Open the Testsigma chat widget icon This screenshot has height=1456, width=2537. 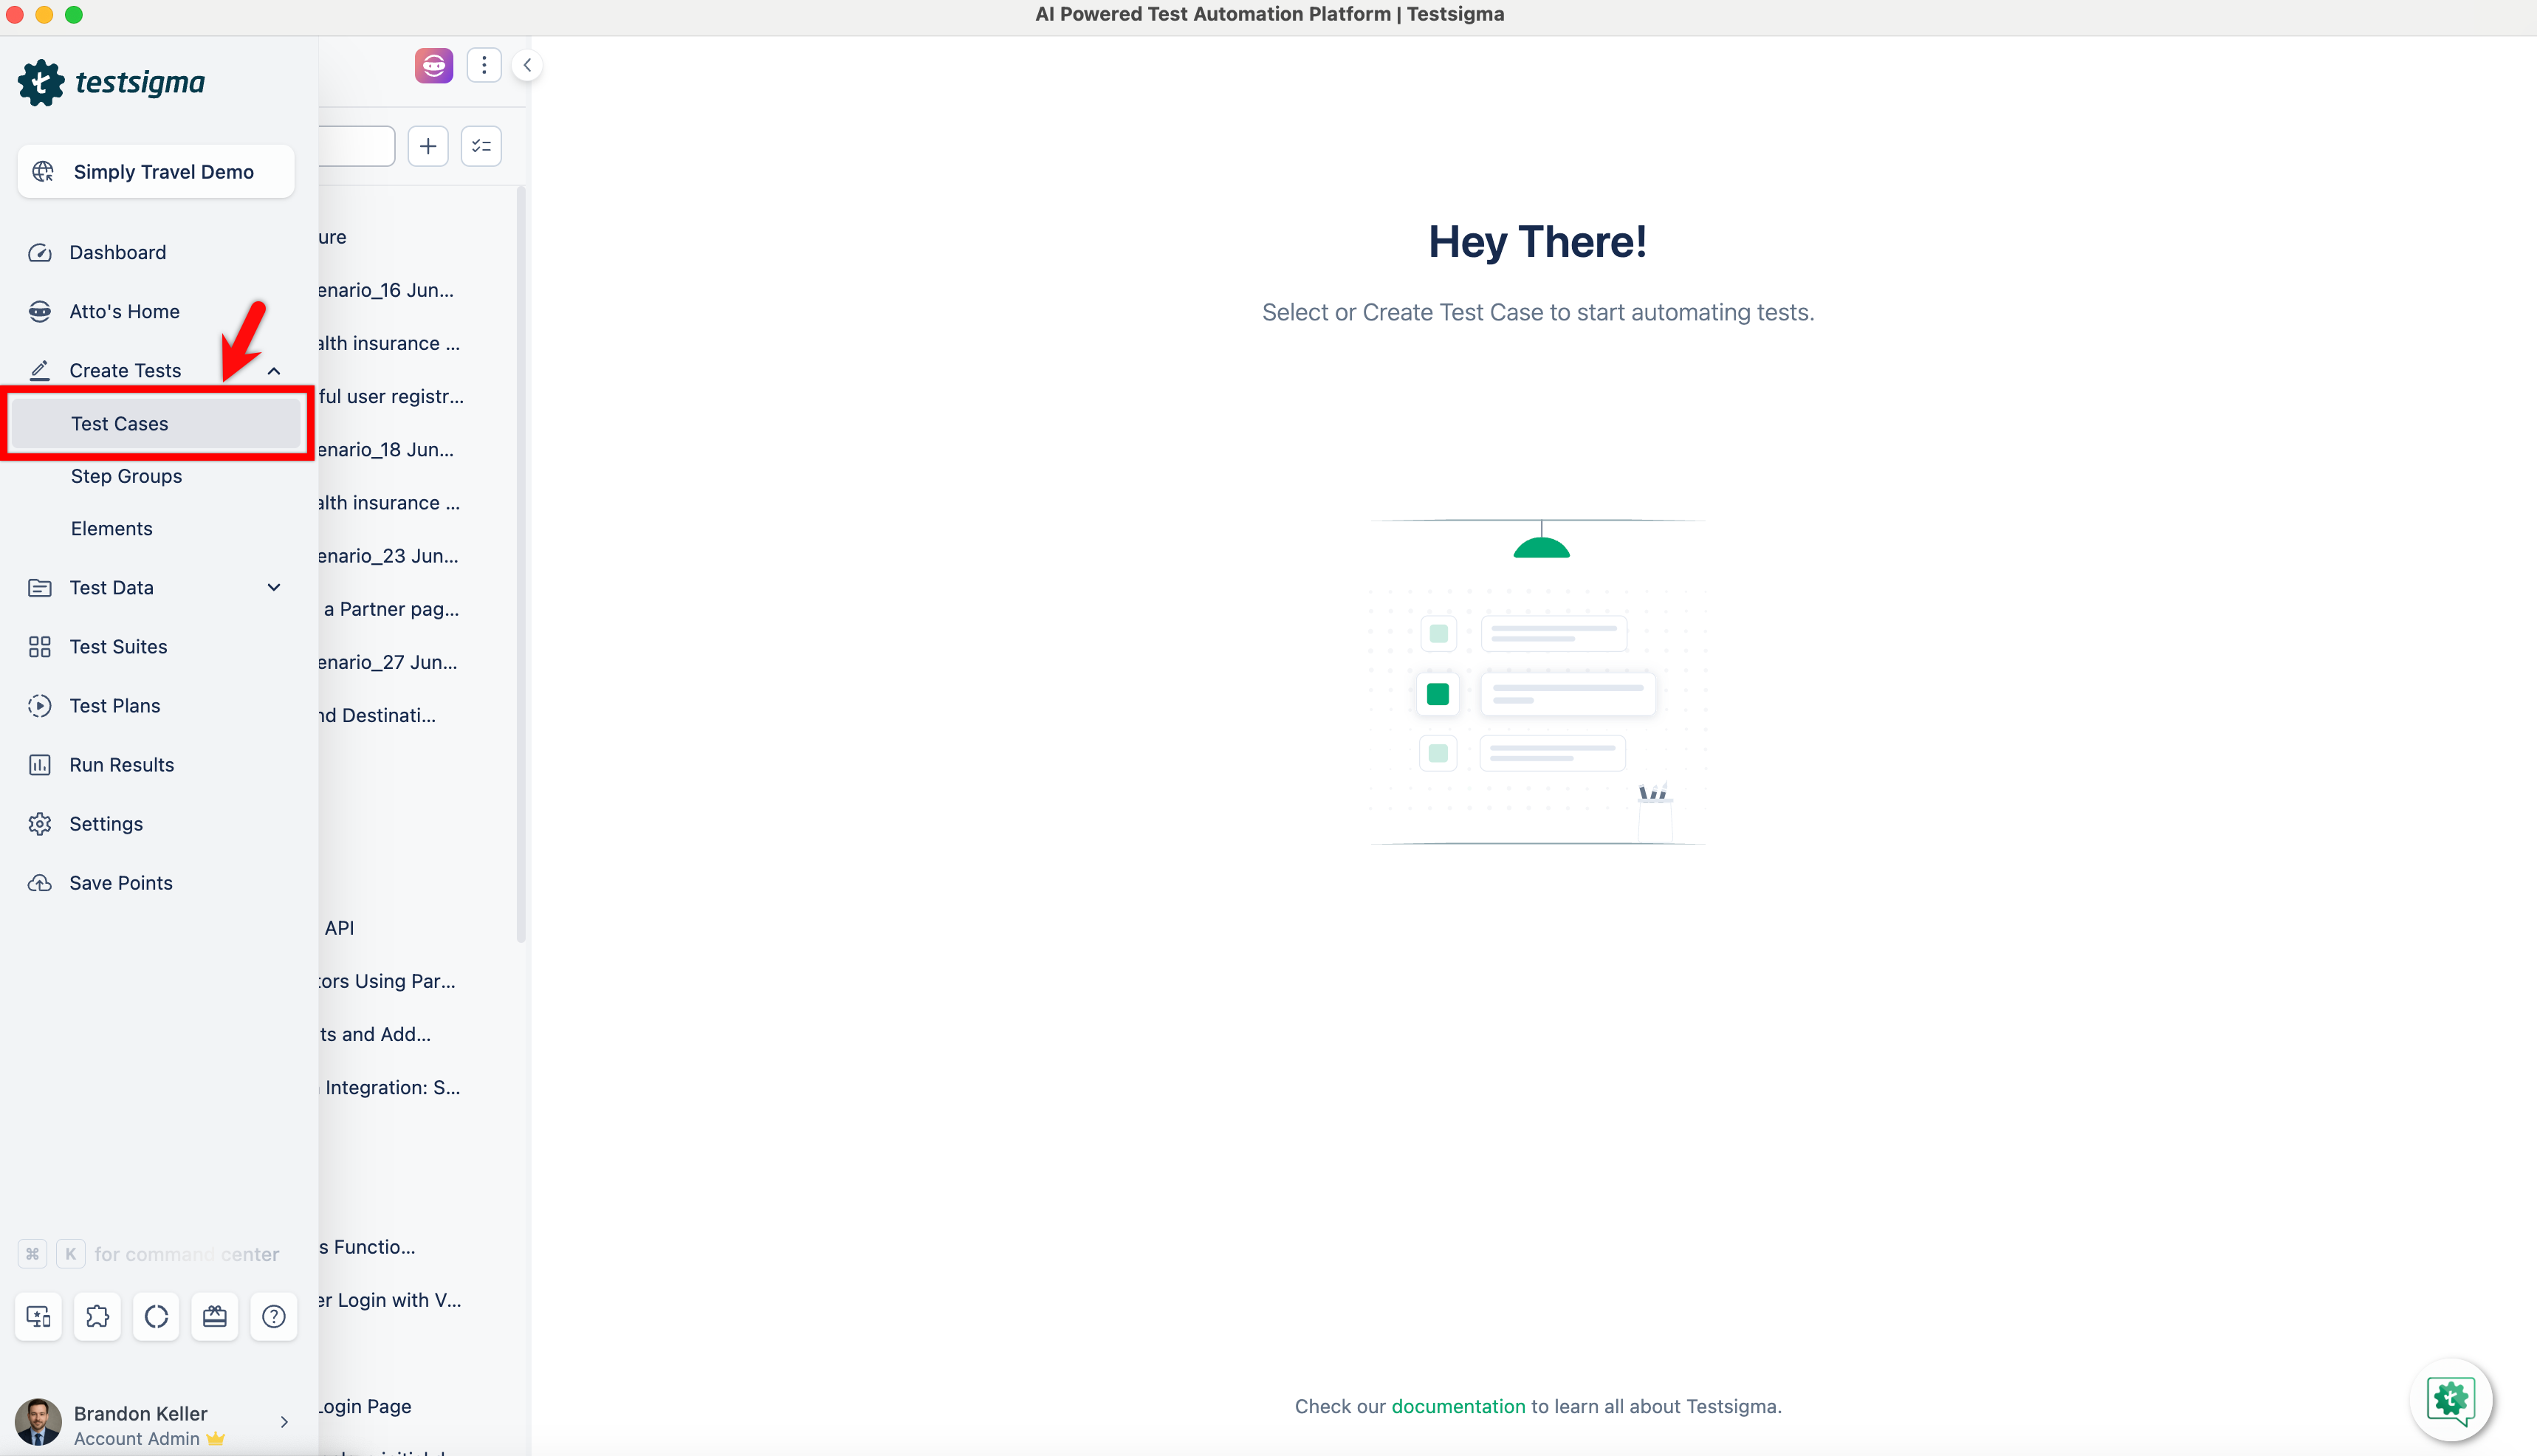[x=2450, y=1400]
